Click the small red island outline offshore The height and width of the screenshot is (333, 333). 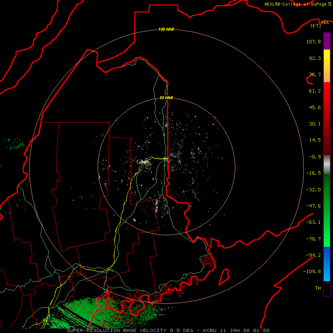[224, 277]
